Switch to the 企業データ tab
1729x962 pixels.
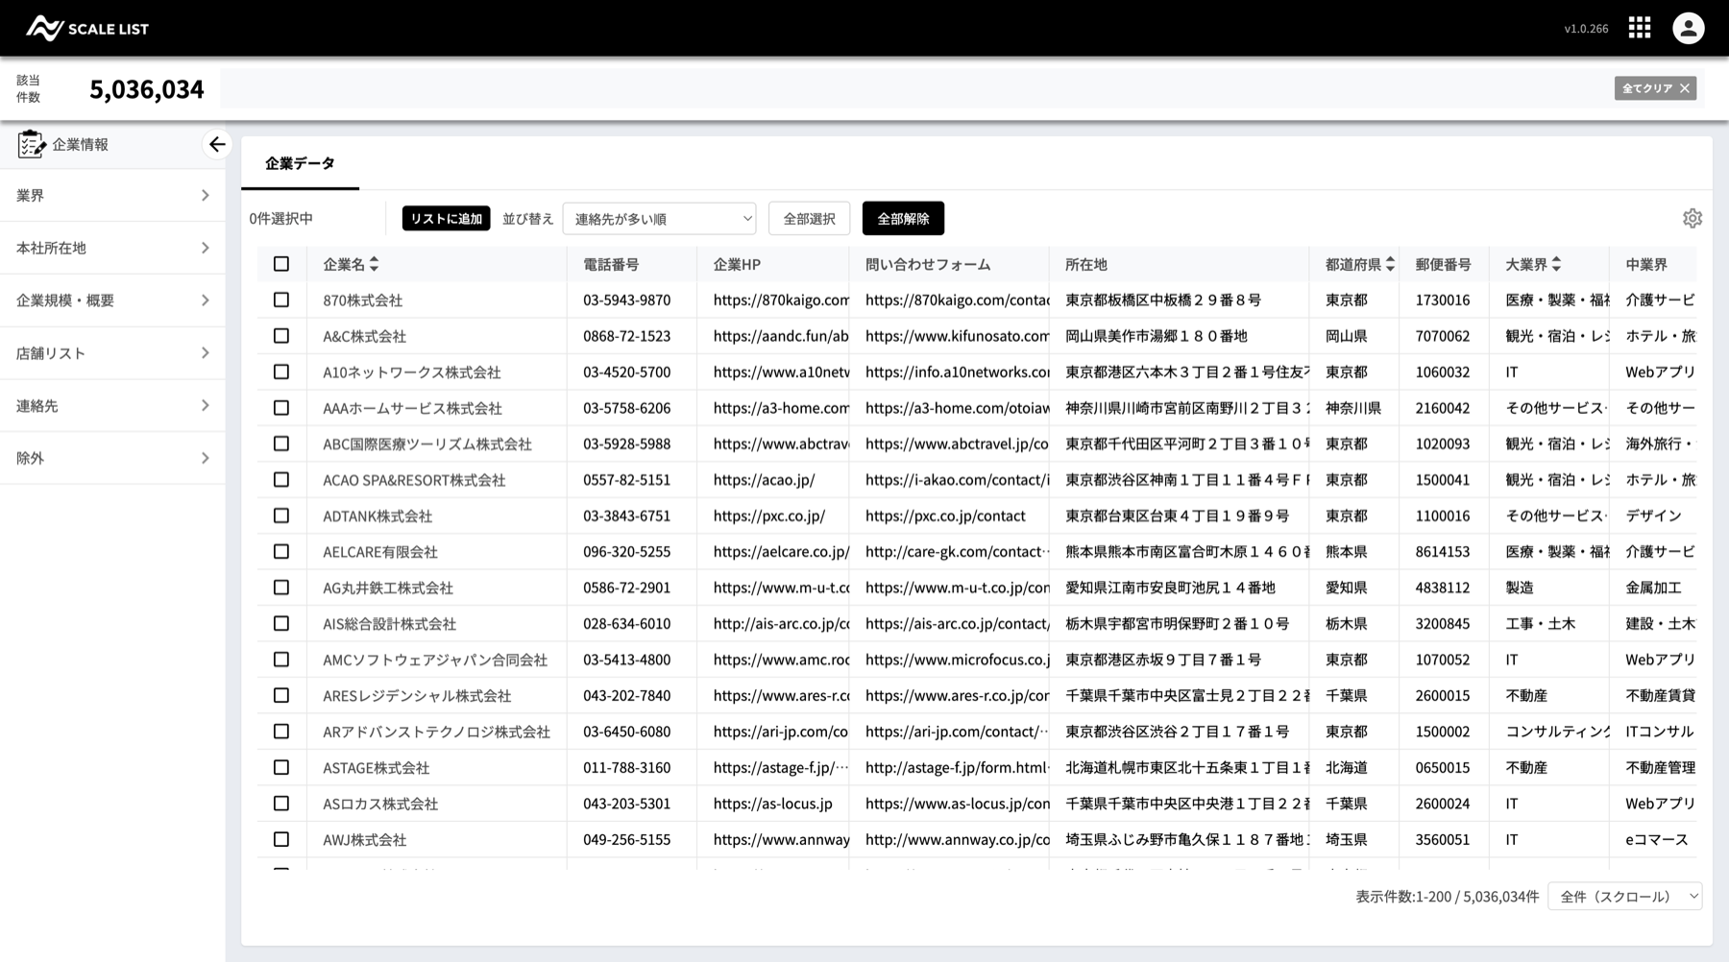[300, 163]
